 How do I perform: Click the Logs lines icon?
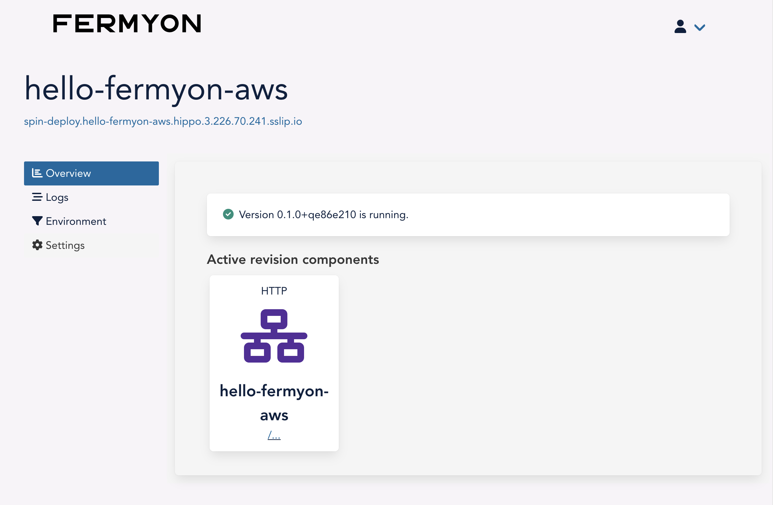37,197
